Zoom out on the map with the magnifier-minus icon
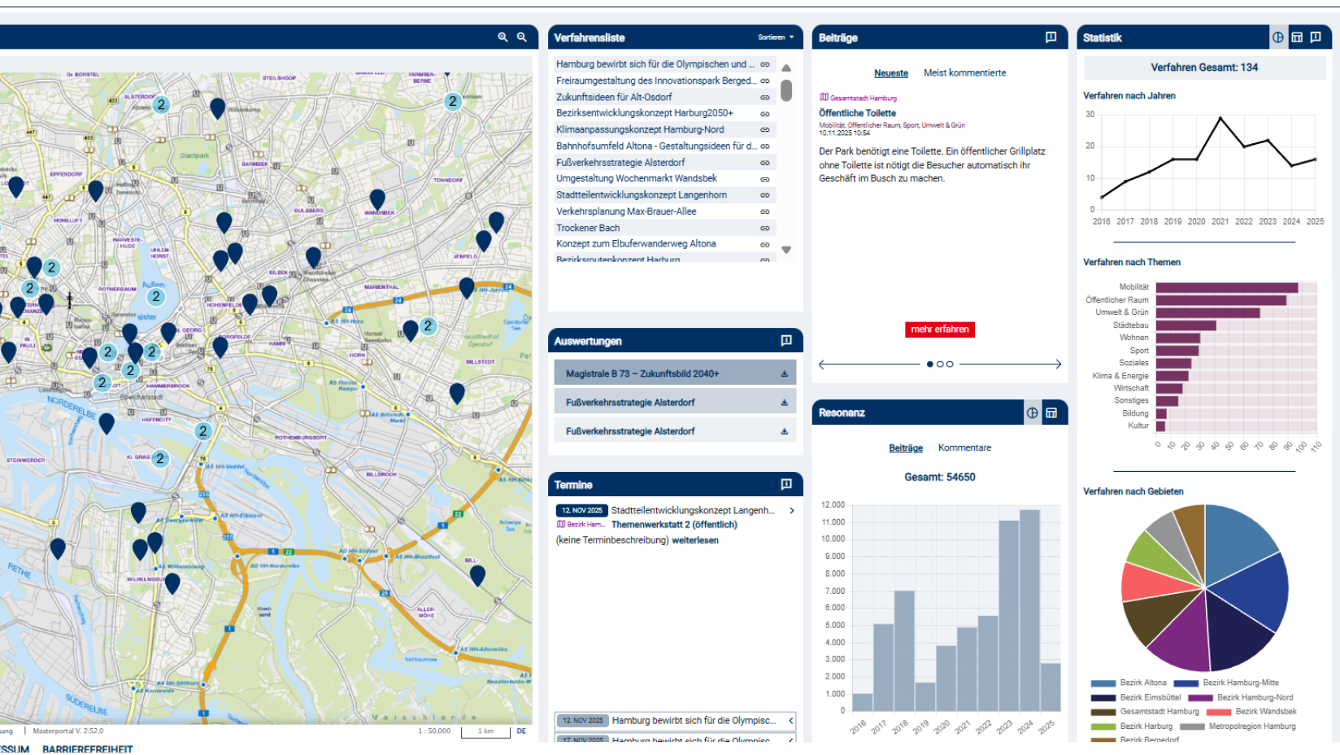1340x755 pixels. click(521, 37)
